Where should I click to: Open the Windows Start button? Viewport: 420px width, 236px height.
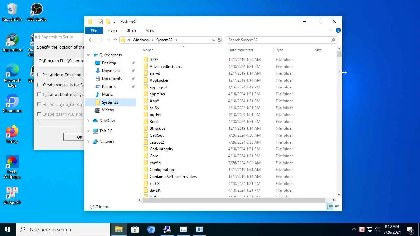click(8, 229)
